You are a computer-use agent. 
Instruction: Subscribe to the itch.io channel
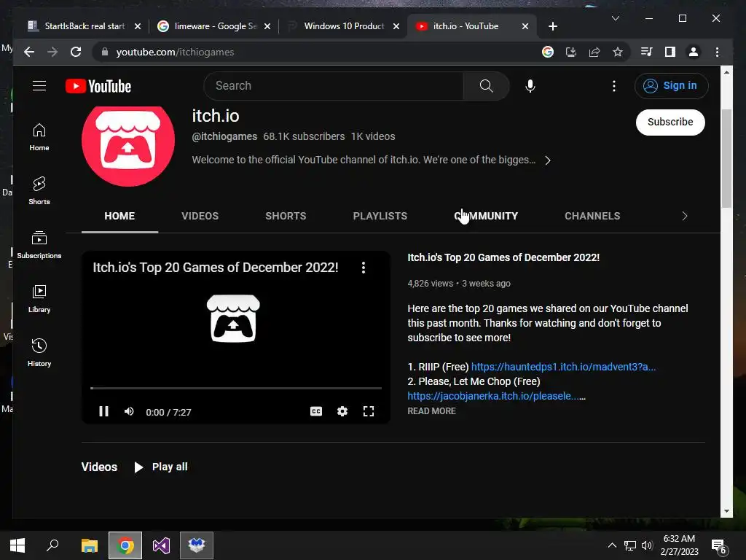coord(670,122)
